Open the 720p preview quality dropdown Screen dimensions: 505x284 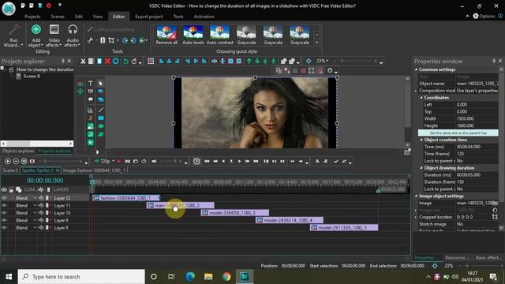click(107, 161)
